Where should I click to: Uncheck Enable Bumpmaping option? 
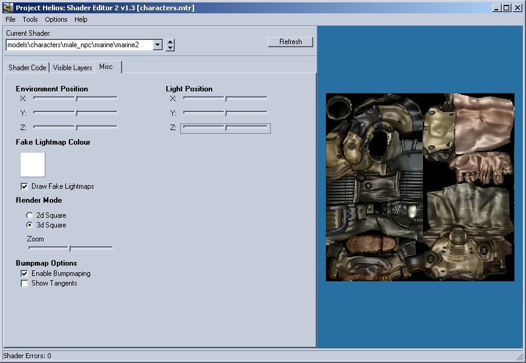coord(25,273)
